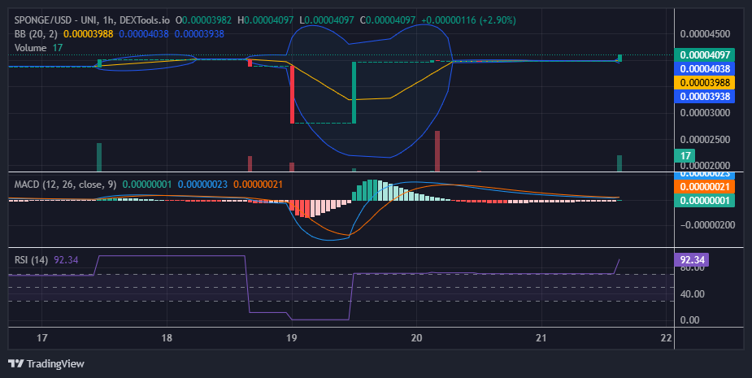This screenshot has width=752, height=378.
Task: Click date label 18 on time axis
Action: [167, 338]
